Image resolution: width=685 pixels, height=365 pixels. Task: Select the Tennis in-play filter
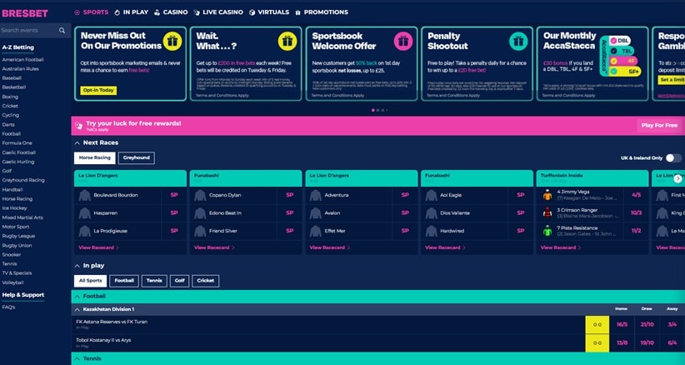click(154, 281)
